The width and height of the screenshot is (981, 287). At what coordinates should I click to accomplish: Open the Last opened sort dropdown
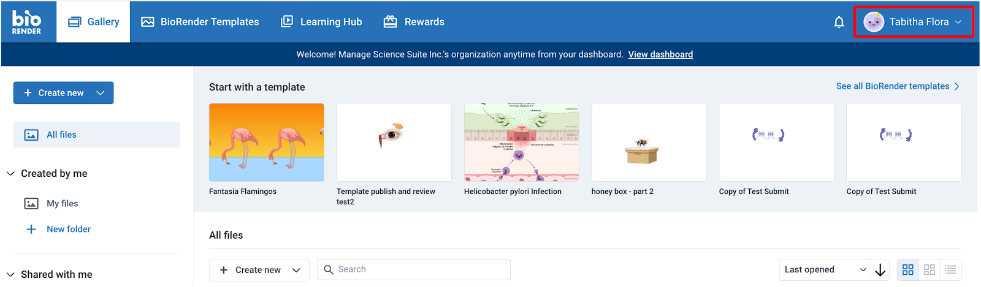coord(825,270)
